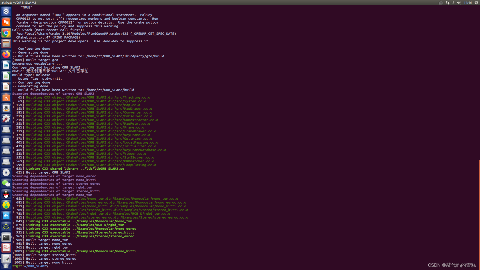Launch the orange media app in dock
Image resolution: width=480 pixels, height=270 pixels.
(x=6, y=22)
